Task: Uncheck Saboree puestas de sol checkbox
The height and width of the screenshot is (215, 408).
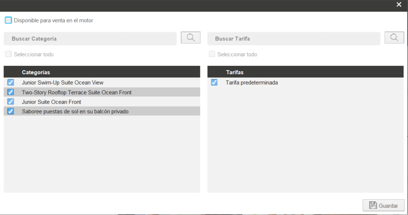Action: pos(11,111)
